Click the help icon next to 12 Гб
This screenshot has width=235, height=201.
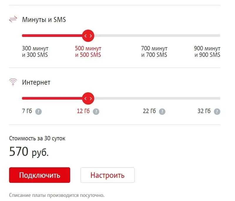pos(96,112)
